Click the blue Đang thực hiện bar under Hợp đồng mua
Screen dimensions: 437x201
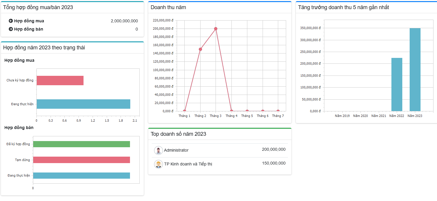tap(83, 104)
